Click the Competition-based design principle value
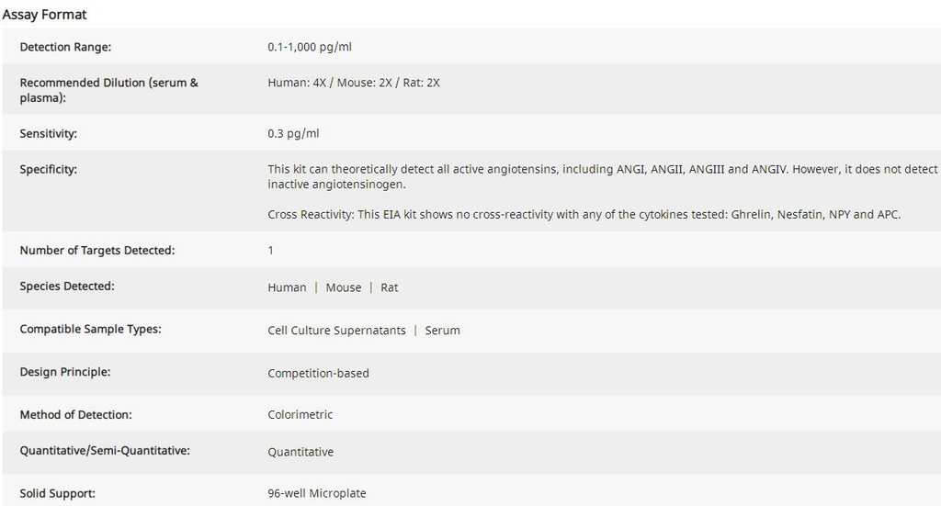This screenshot has height=506, width=941. pos(318,373)
